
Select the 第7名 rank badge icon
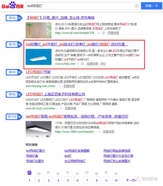tap(14, 45)
